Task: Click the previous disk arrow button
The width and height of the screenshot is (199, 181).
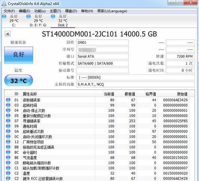Action: [x=8, y=34]
